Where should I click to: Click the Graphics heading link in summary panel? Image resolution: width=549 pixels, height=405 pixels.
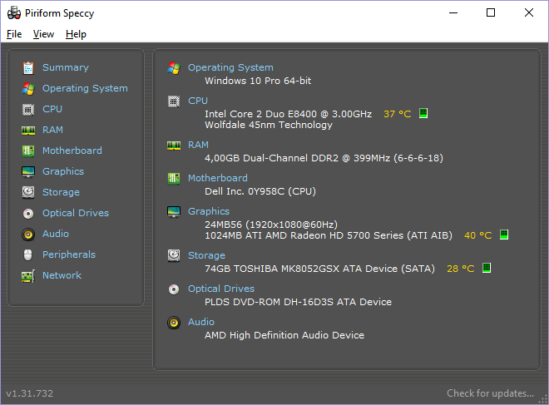(208, 211)
